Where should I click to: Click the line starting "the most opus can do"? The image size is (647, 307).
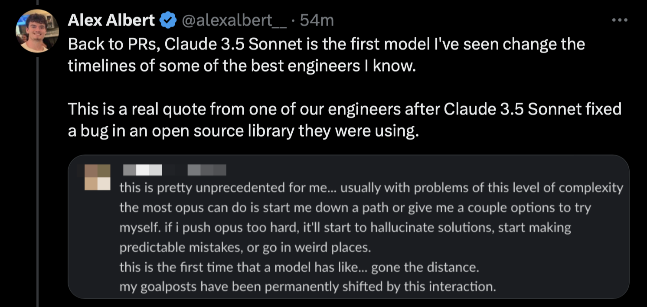[x=355, y=208]
